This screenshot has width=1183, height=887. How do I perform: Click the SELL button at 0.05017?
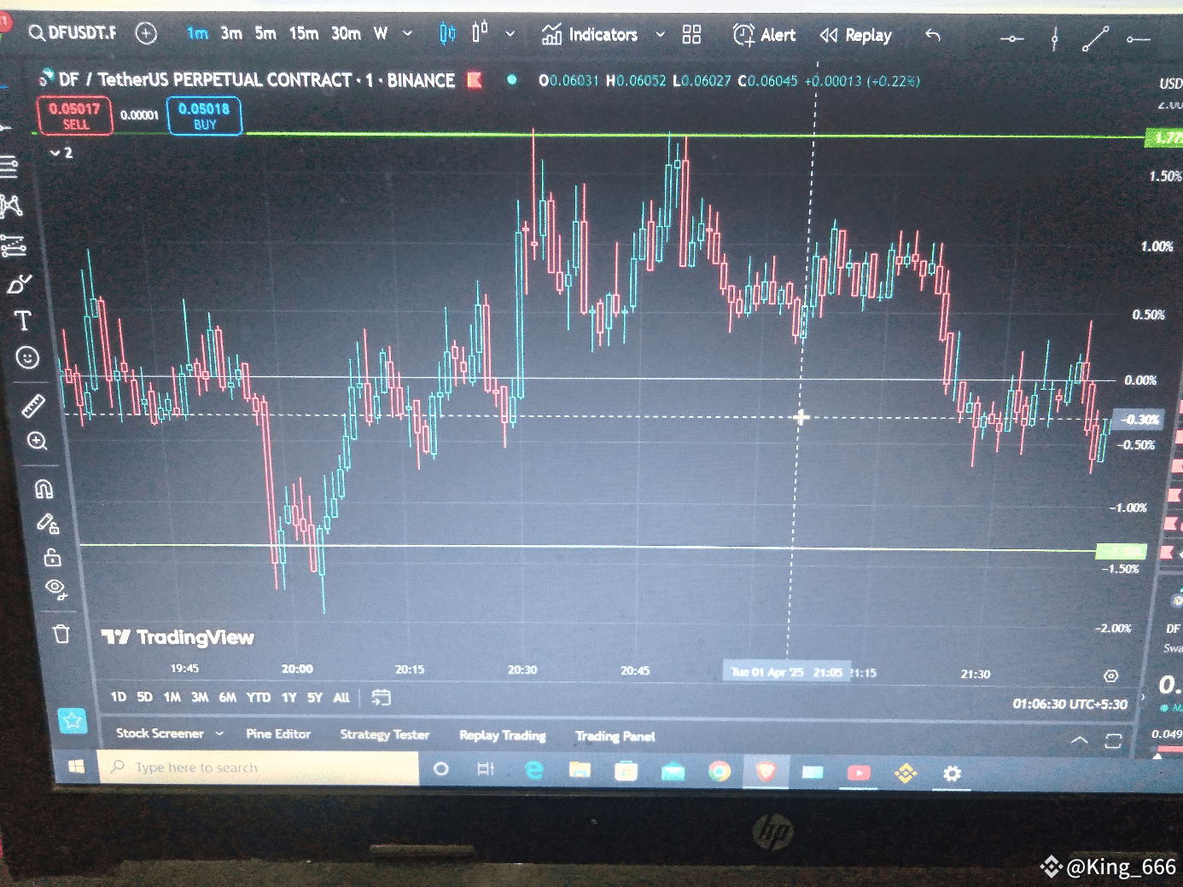coord(75,115)
